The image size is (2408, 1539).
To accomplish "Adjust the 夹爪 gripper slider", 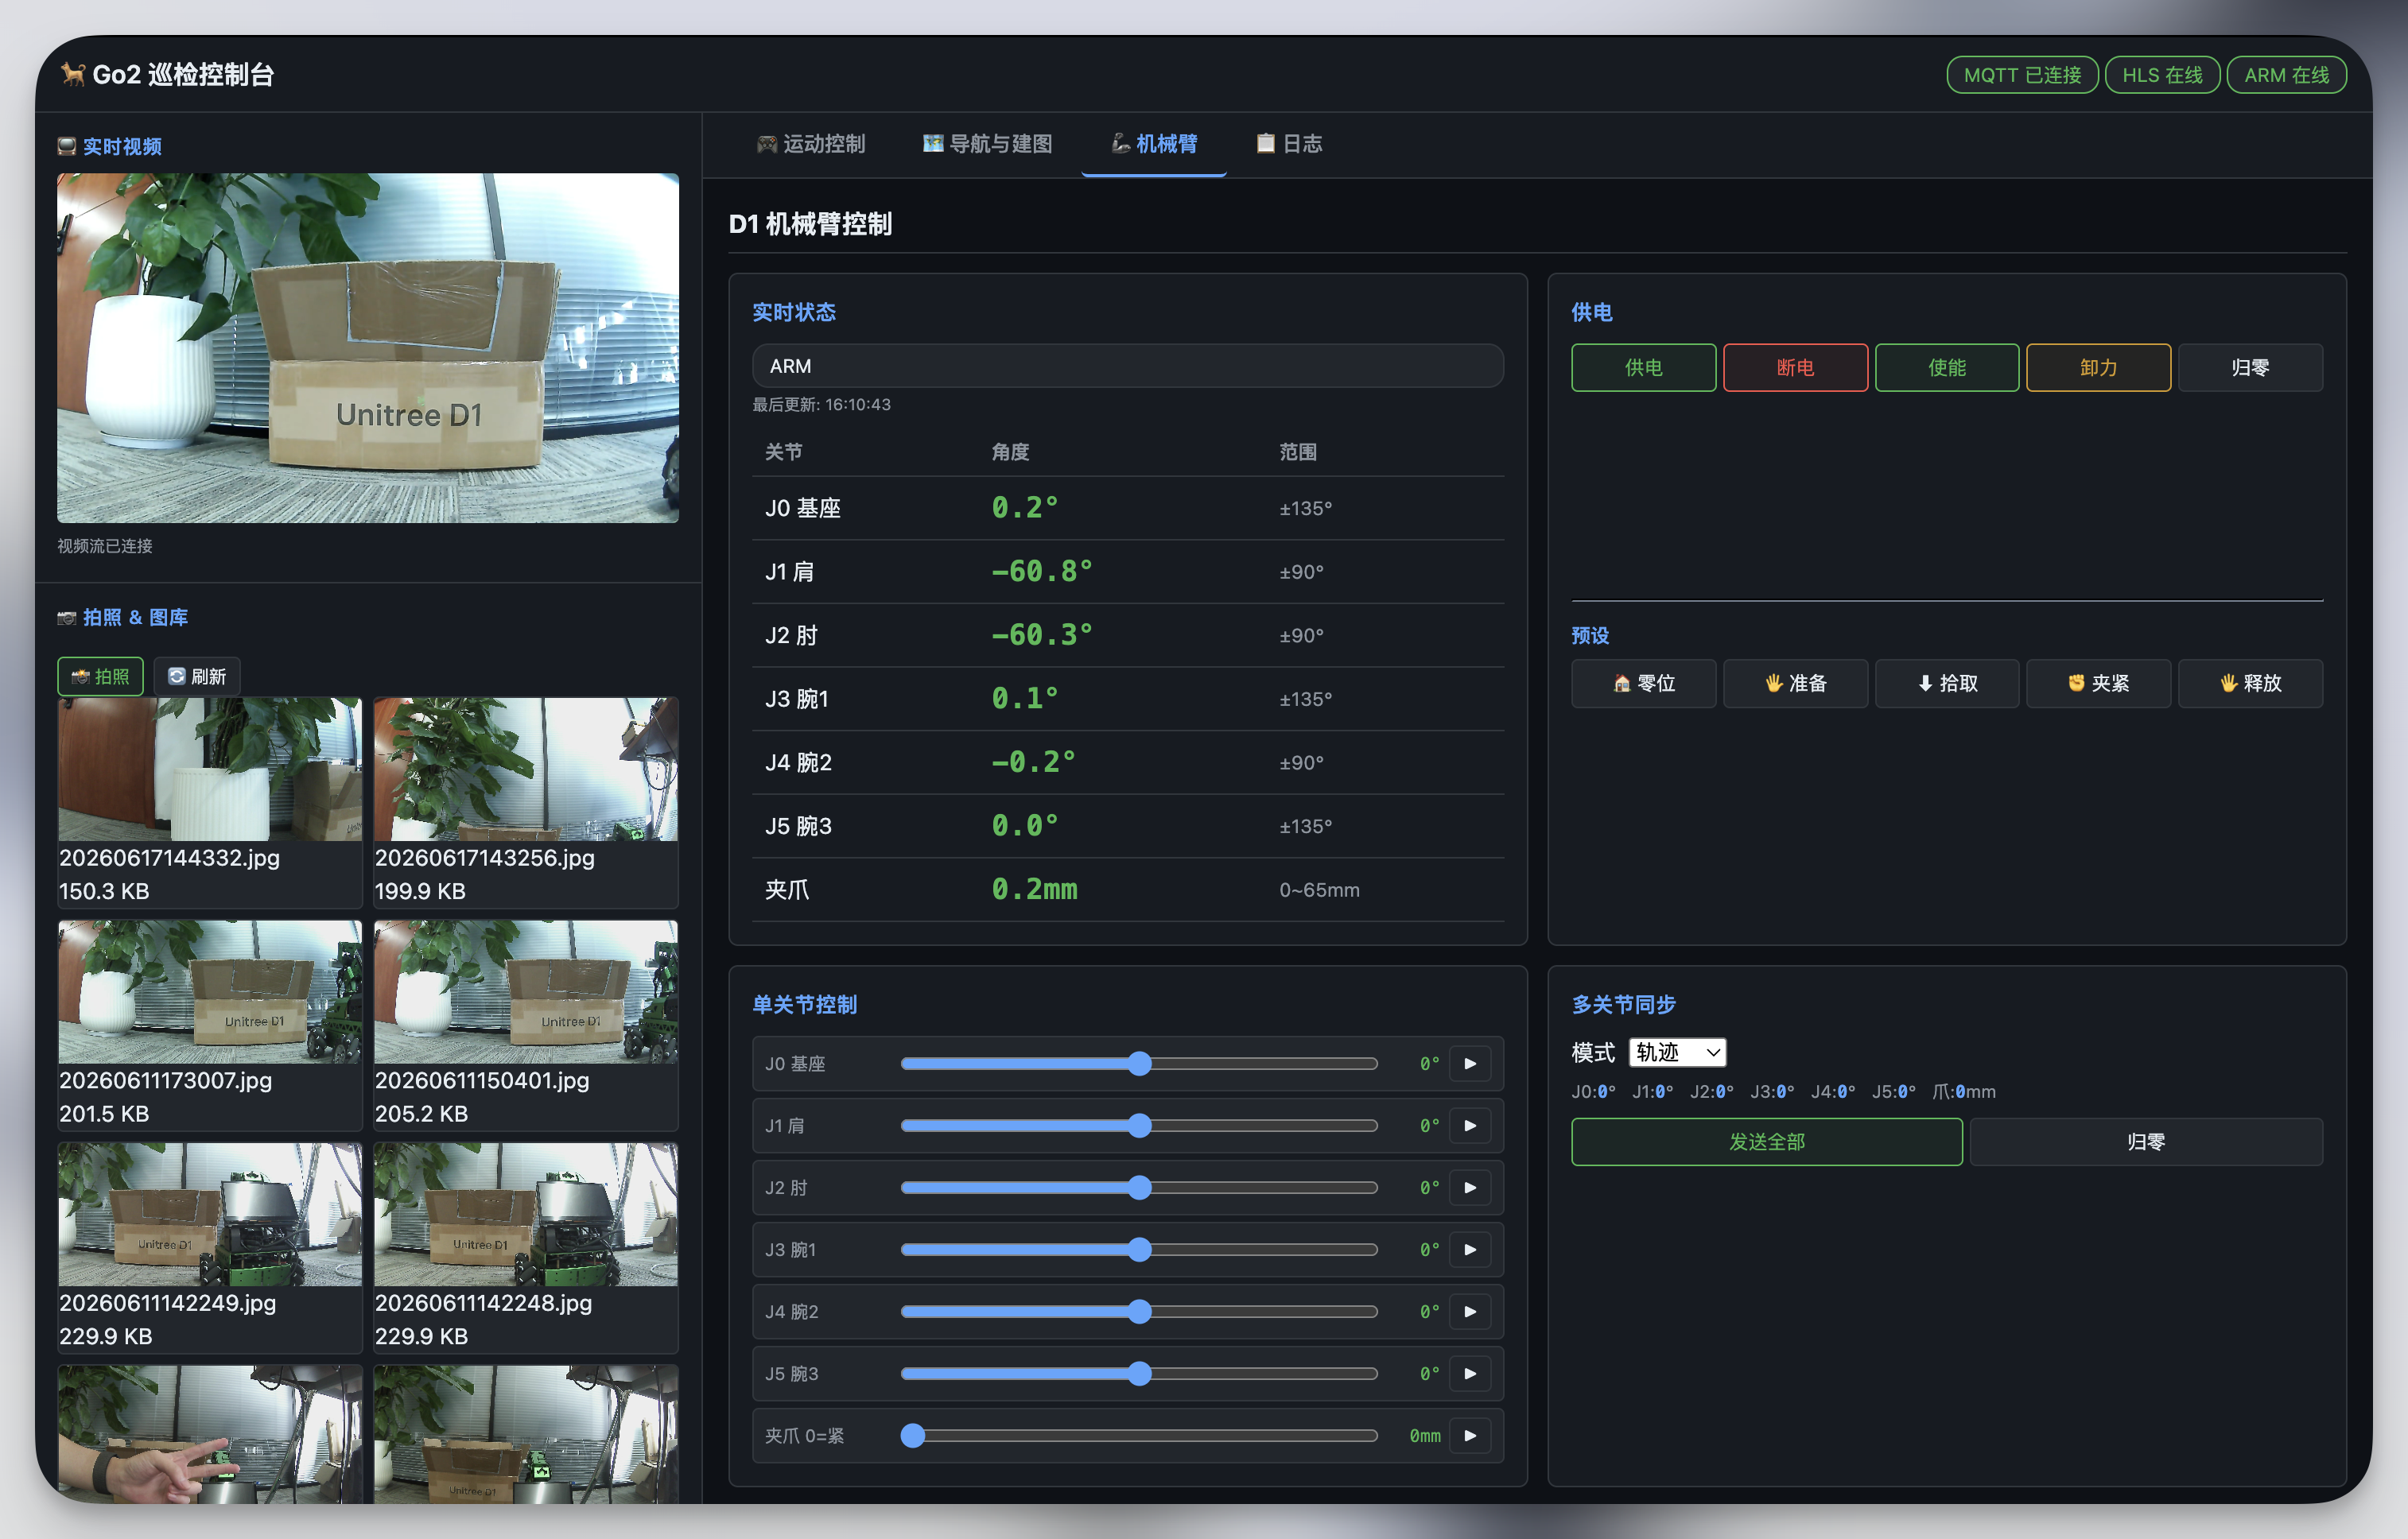I will click(1139, 1435).
